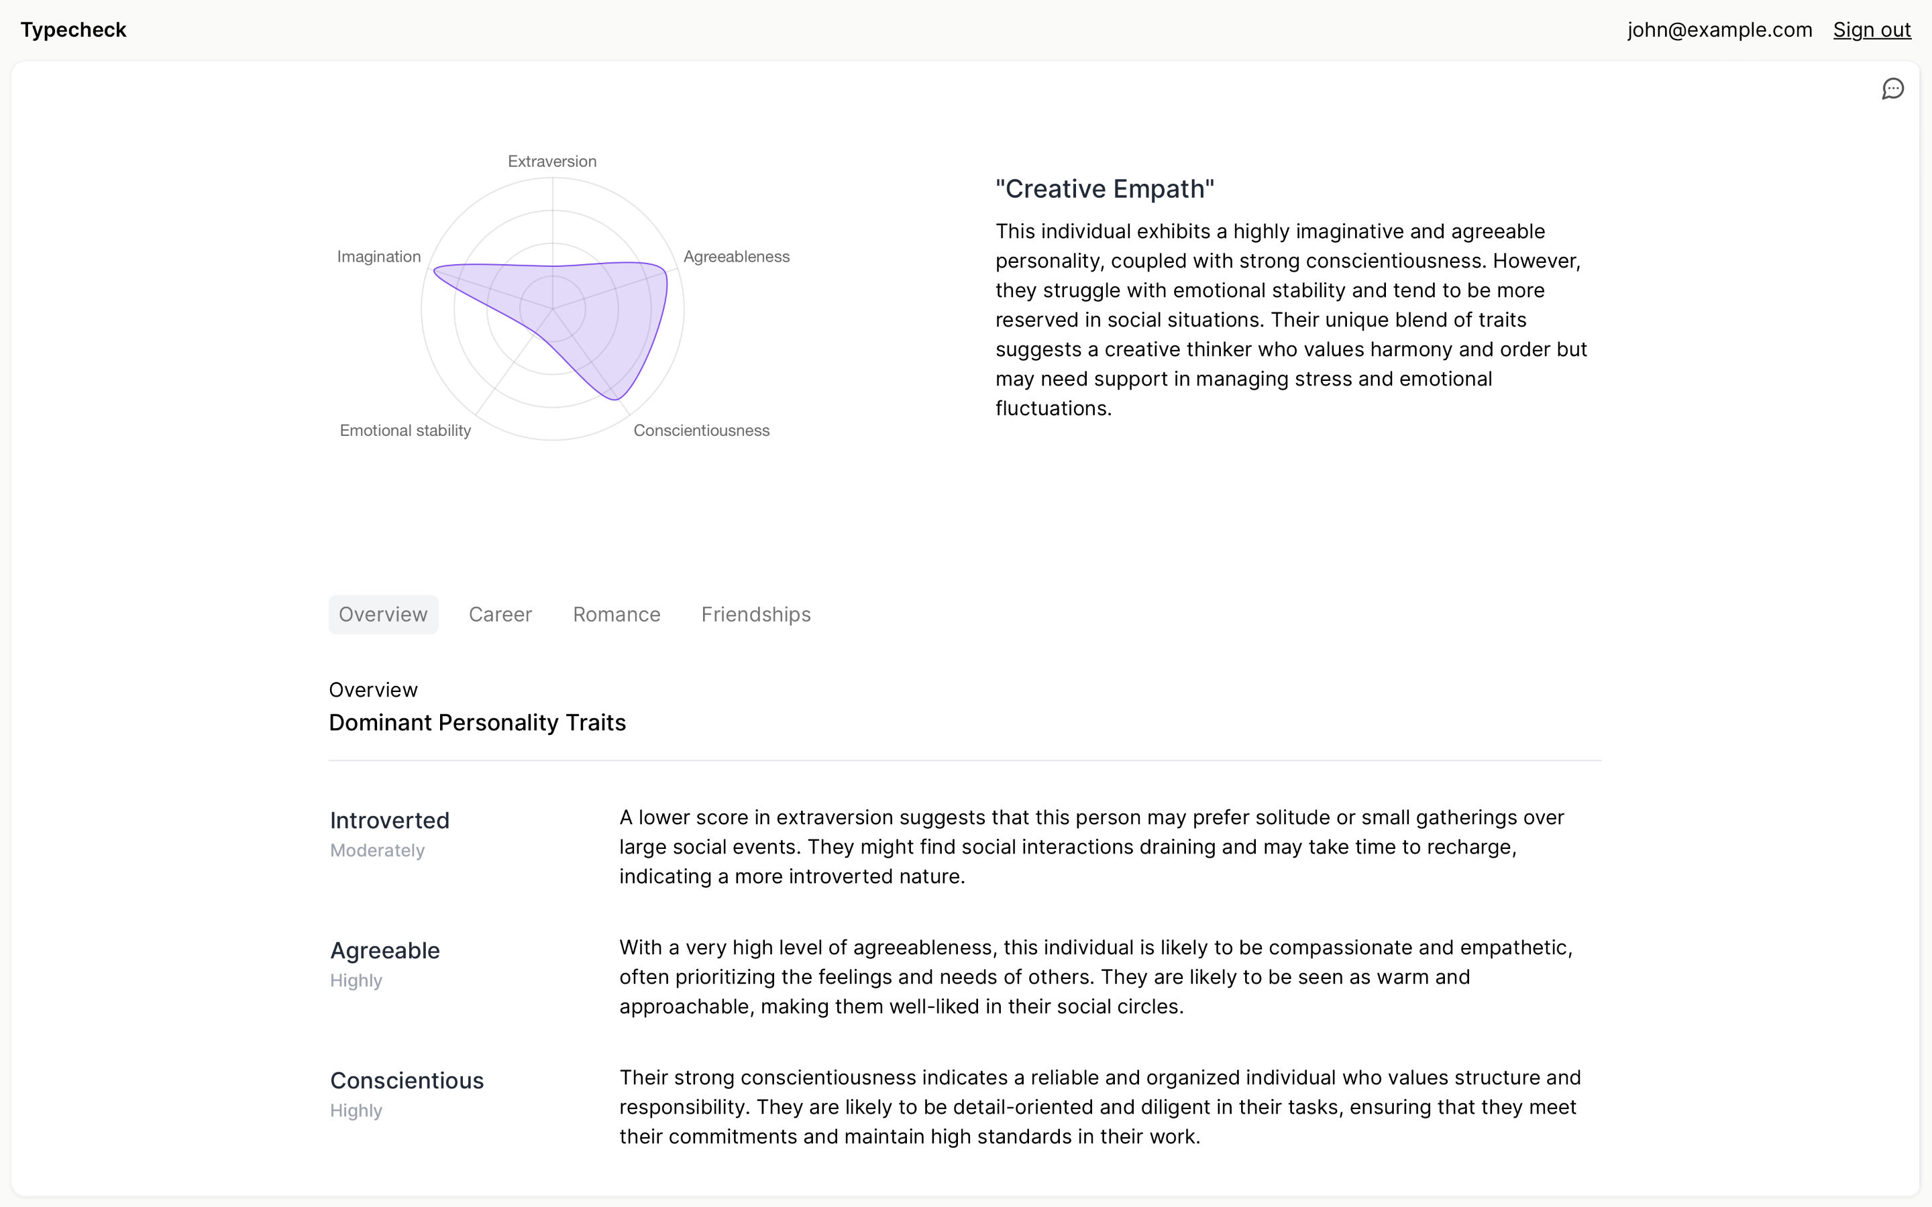Click the Typecheck logo
This screenshot has width=1932, height=1207.
pyautogui.click(x=73, y=30)
